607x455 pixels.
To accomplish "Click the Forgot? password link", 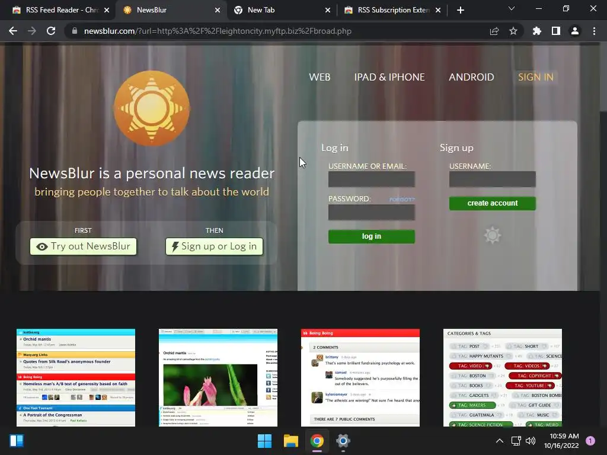I will [402, 200].
